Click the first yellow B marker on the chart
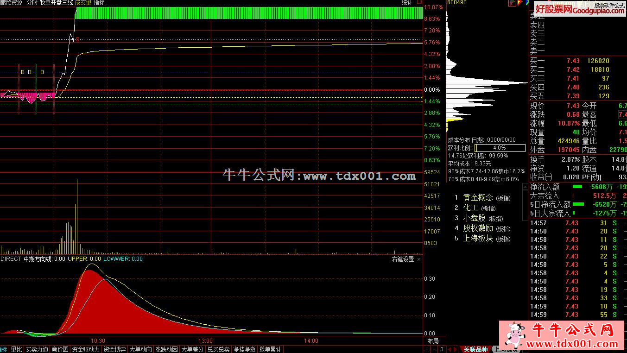This screenshot has width=627, height=353. point(22,72)
